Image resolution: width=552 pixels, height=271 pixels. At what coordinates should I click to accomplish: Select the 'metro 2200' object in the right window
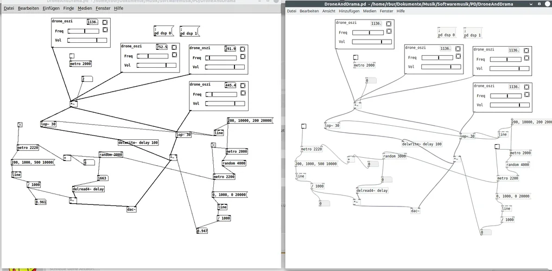(x=507, y=178)
